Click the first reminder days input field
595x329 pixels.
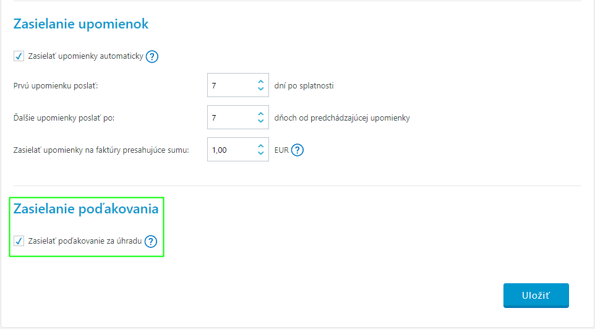(230, 85)
